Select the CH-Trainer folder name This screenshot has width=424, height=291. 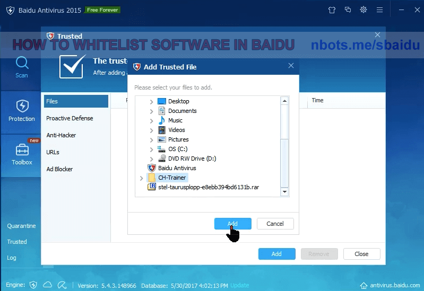[x=172, y=178]
